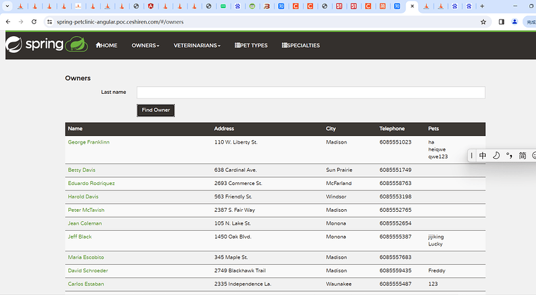Viewport: 536px width, 295px height.
Task: Toggle simplified Chinese 简 on IME bar
Action: (x=523, y=156)
